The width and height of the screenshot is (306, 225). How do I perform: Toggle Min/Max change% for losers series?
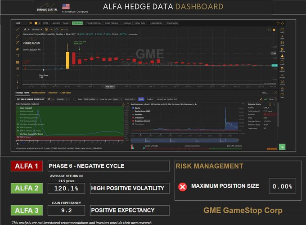pos(30,134)
